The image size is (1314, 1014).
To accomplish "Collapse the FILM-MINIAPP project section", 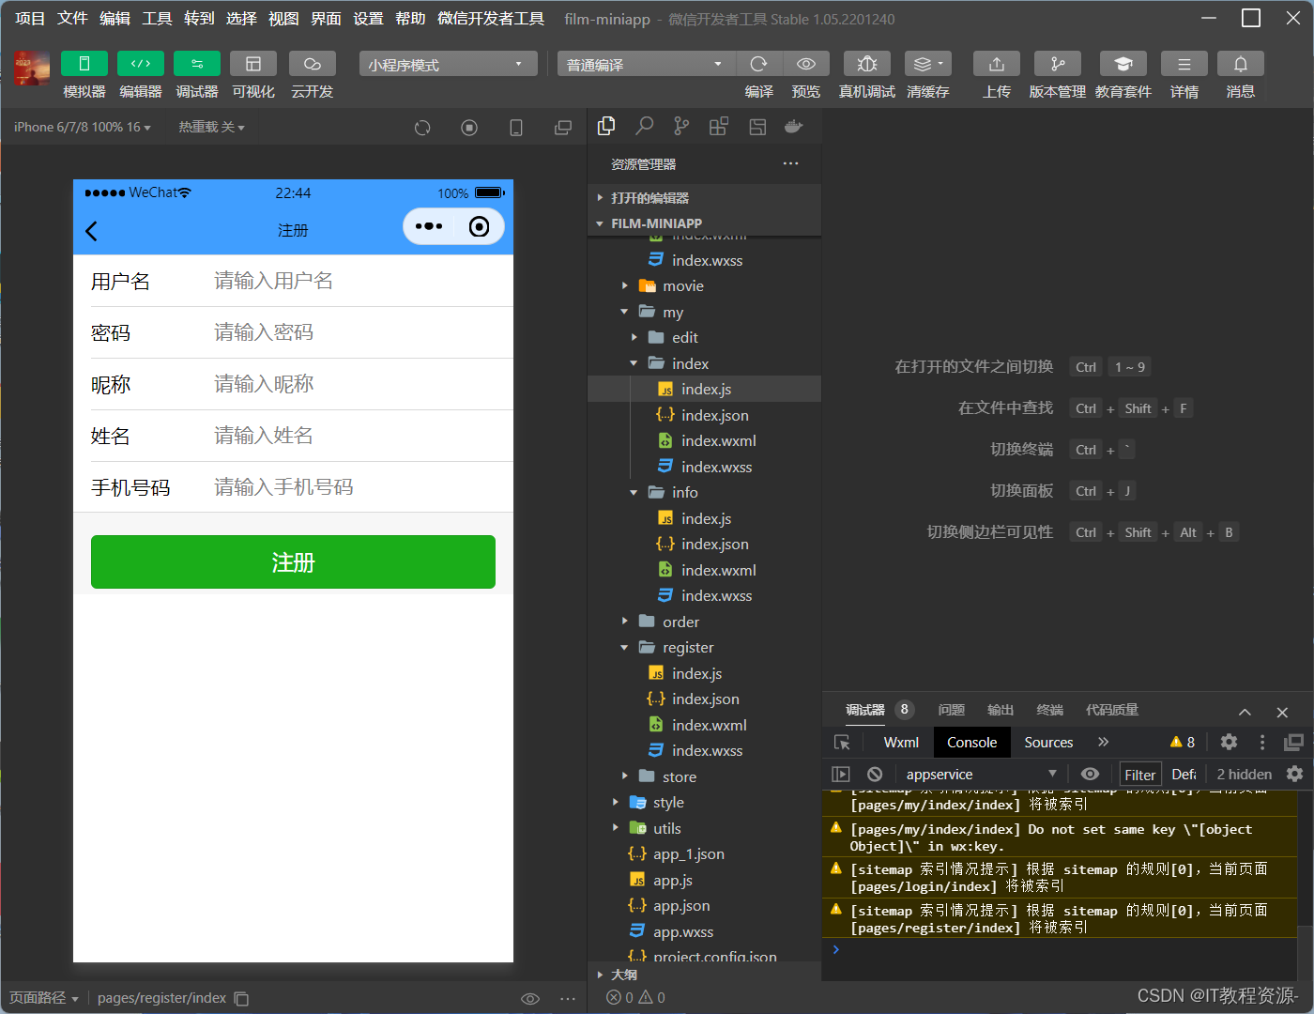I will click(704, 223).
